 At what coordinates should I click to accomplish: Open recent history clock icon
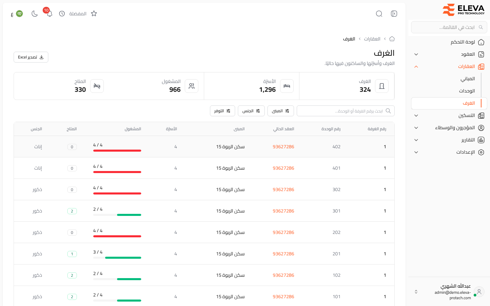pos(62,14)
